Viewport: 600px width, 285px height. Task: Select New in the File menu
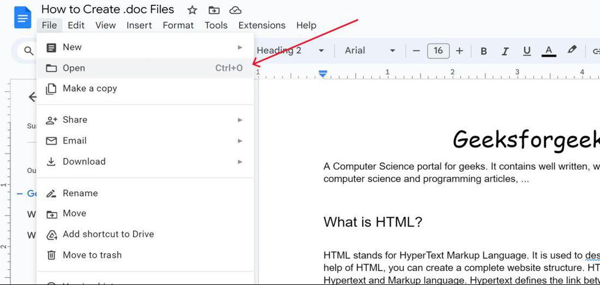pyautogui.click(x=145, y=47)
